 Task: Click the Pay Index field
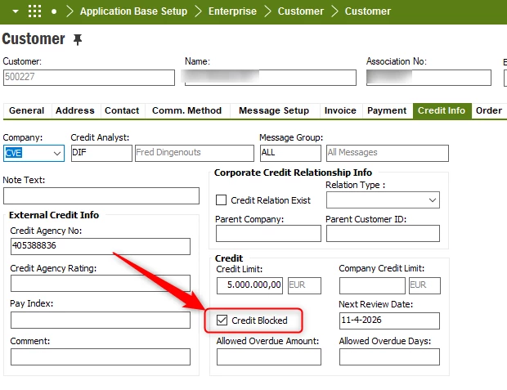click(x=101, y=321)
